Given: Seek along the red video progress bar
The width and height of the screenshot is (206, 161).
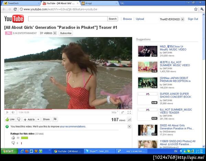Looking at the screenshot, I should 68,109.
